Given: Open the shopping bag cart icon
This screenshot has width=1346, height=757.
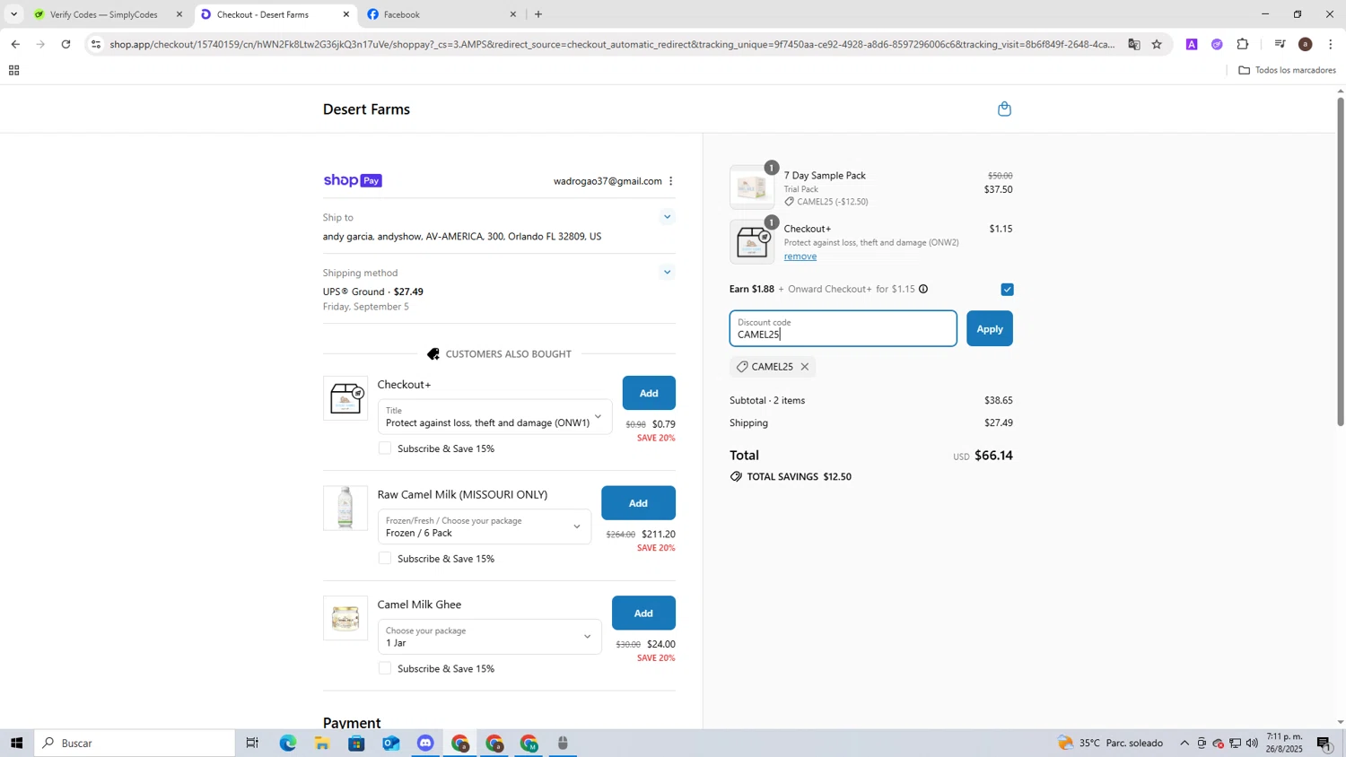Looking at the screenshot, I should click(x=1004, y=109).
